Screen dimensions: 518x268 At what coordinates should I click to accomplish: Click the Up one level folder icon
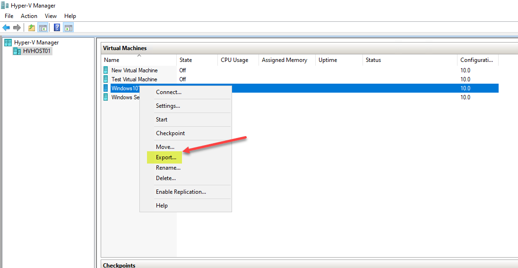click(x=32, y=28)
